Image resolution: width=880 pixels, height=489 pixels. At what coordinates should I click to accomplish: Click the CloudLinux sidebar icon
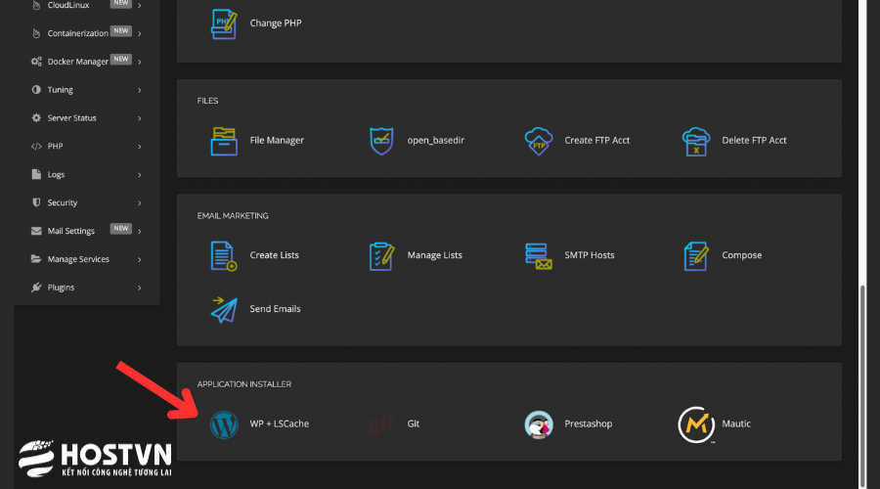36,5
